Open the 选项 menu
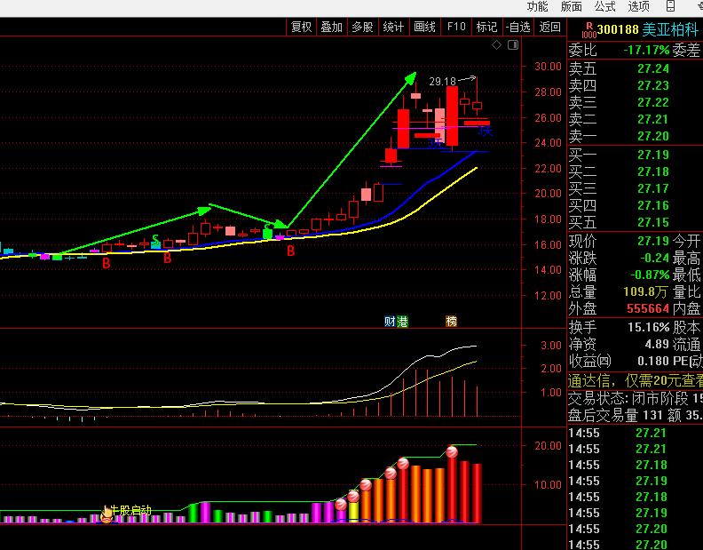This screenshot has width=703, height=550. coord(638,7)
